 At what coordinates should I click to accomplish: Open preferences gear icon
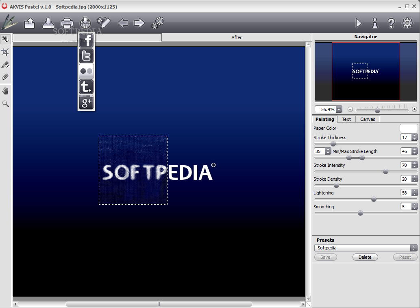coord(407,23)
